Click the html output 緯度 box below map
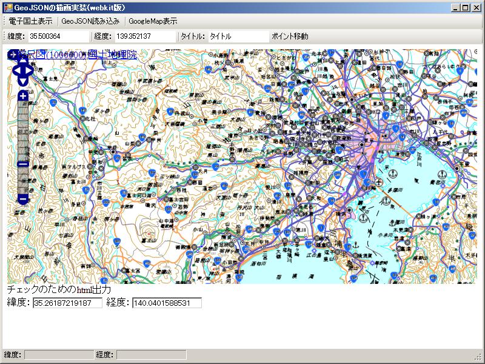 (x=67, y=303)
